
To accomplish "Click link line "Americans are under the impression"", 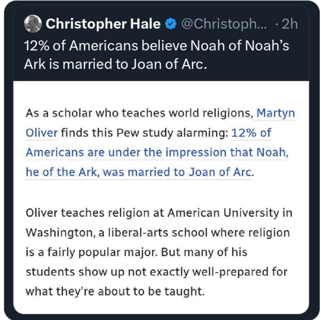I will 157,152.
